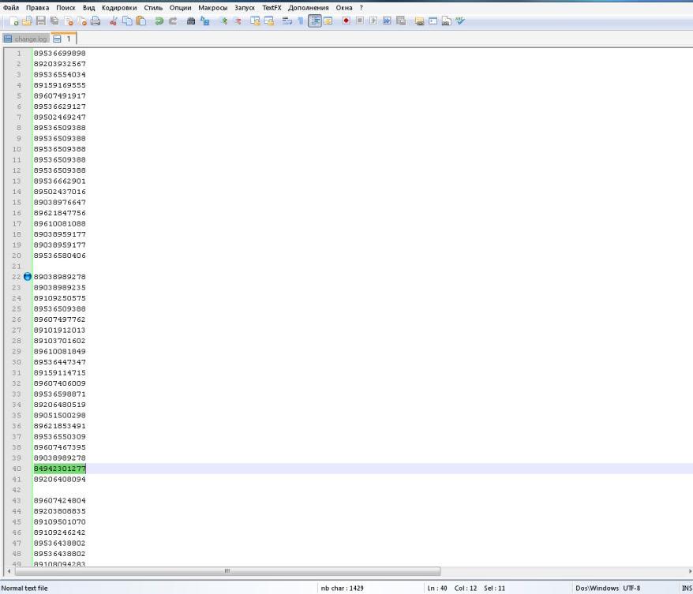Image resolution: width=693 pixels, height=594 pixels.
Task: Close the current document via toolbar icon
Action: click(x=69, y=21)
